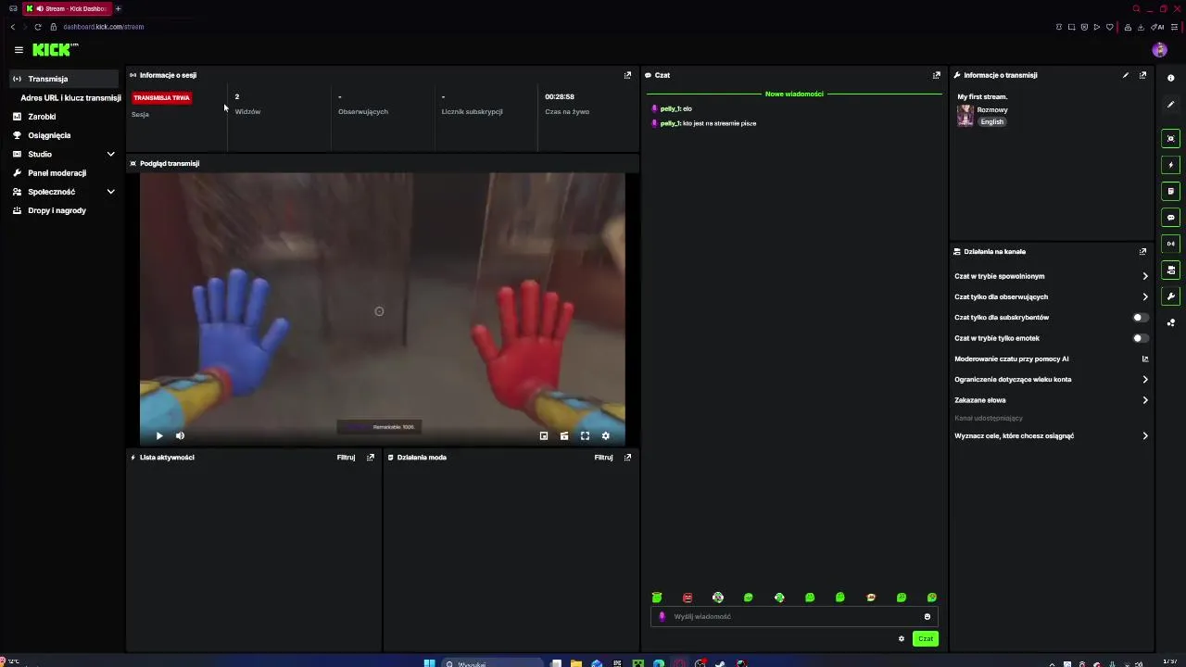Open Moderowanie czatu przy pomocy AI link

coord(1051,359)
